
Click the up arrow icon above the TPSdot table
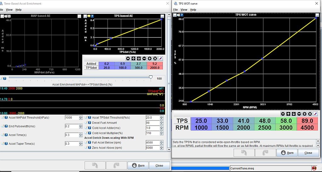(x=133, y=58)
